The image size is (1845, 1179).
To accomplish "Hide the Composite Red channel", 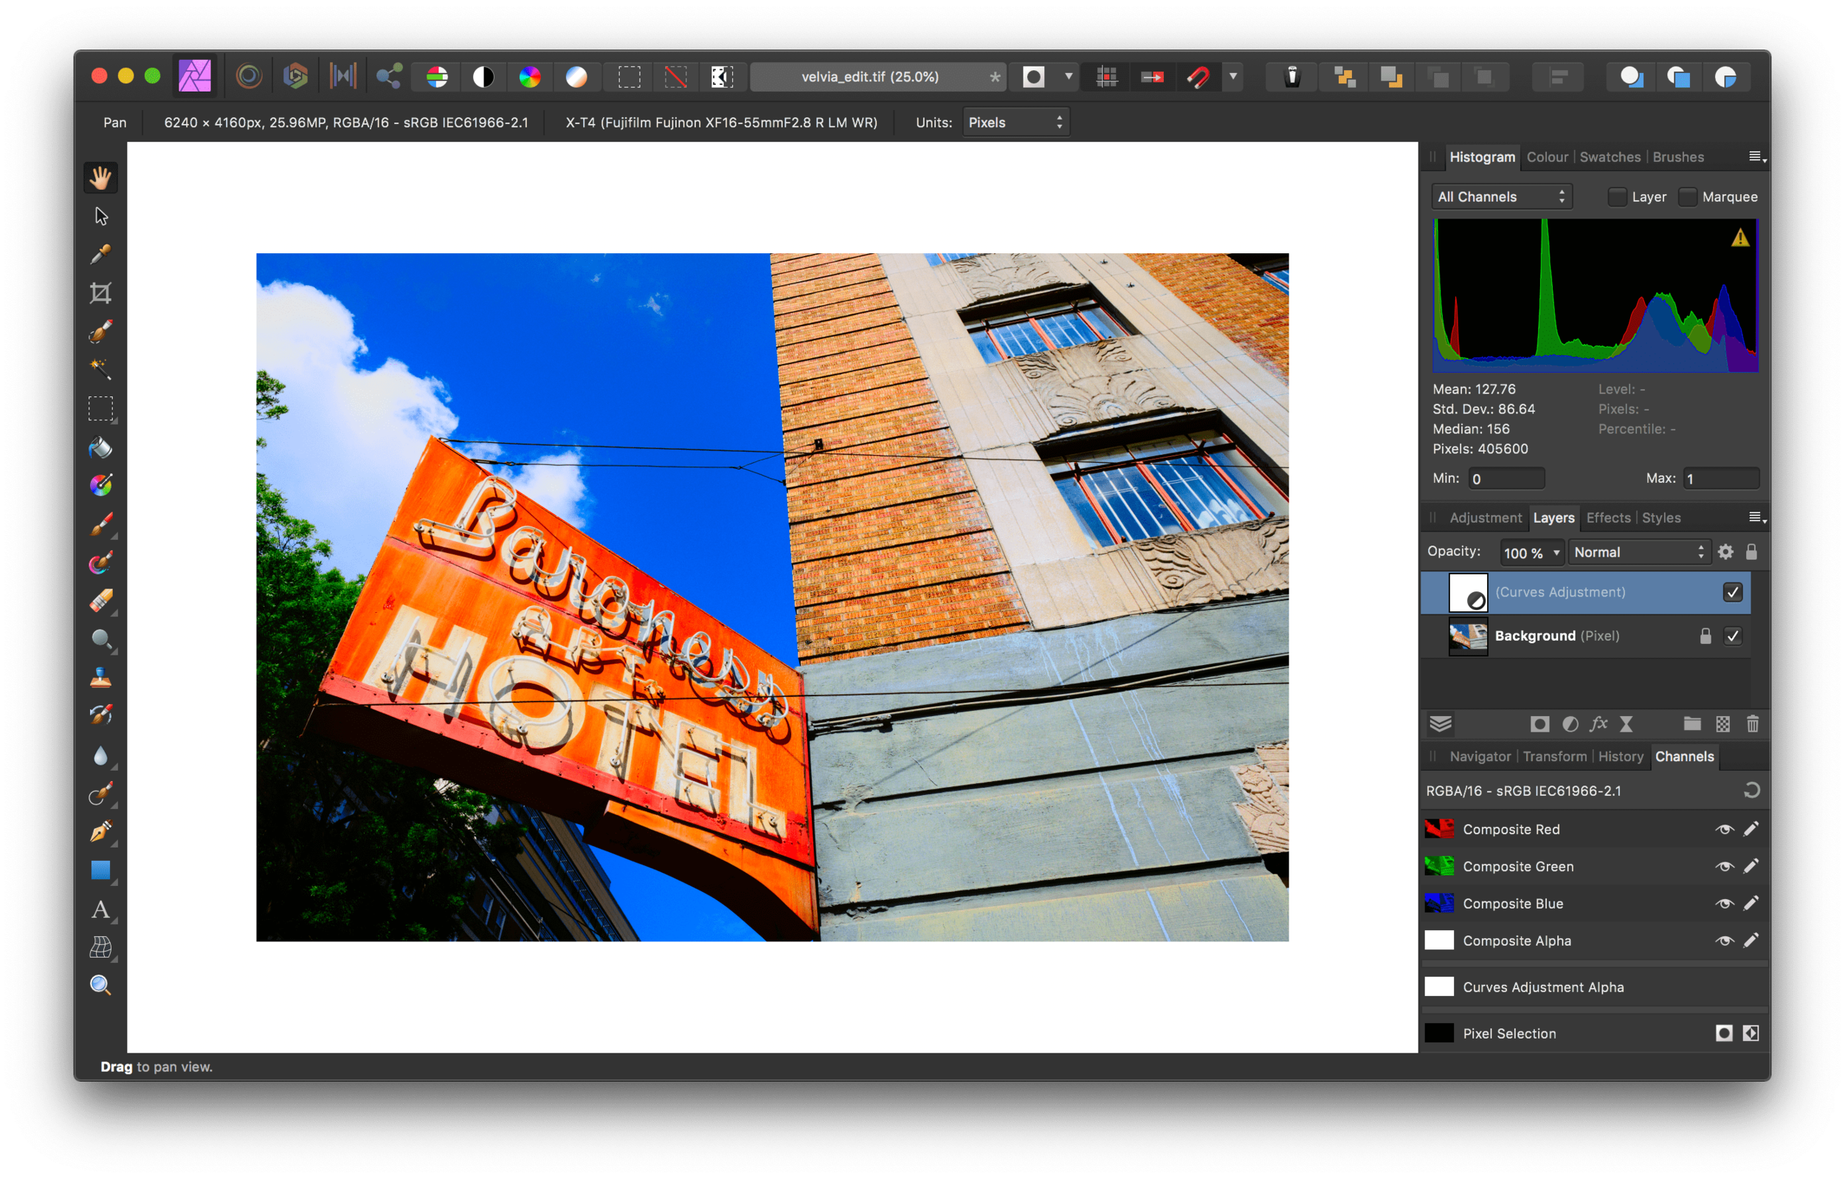I will [x=1724, y=830].
